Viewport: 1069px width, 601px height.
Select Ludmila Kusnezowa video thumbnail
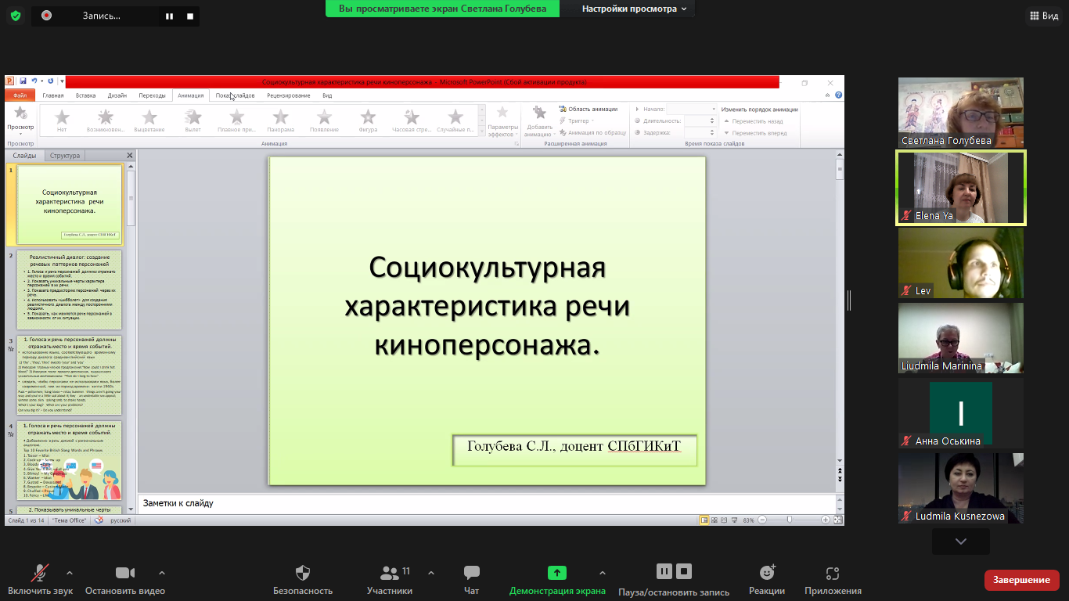pyautogui.click(x=960, y=488)
